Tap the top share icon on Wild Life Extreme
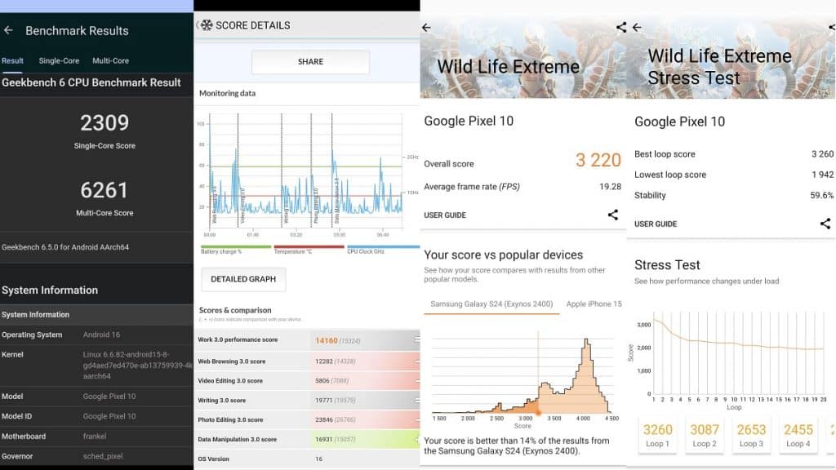836x470 pixels. (620, 27)
